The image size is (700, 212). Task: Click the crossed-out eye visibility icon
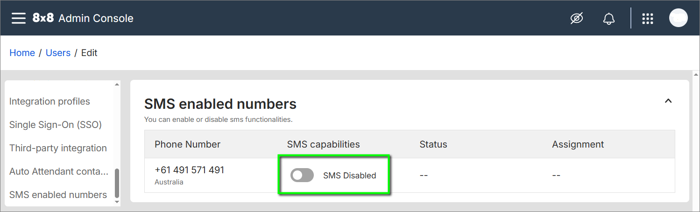click(577, 18)
